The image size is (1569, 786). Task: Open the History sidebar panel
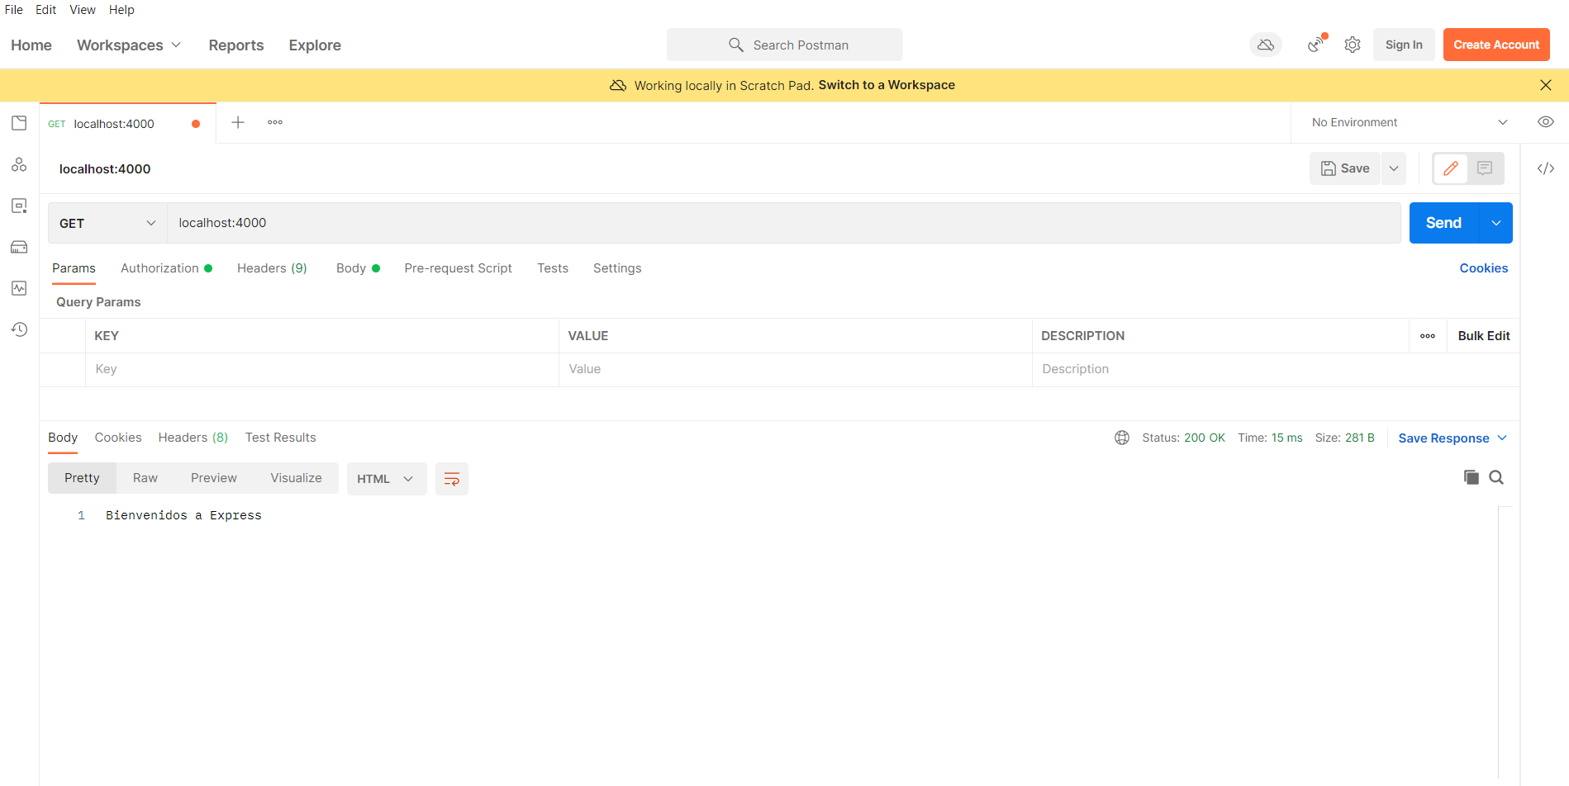coord(19,329)
